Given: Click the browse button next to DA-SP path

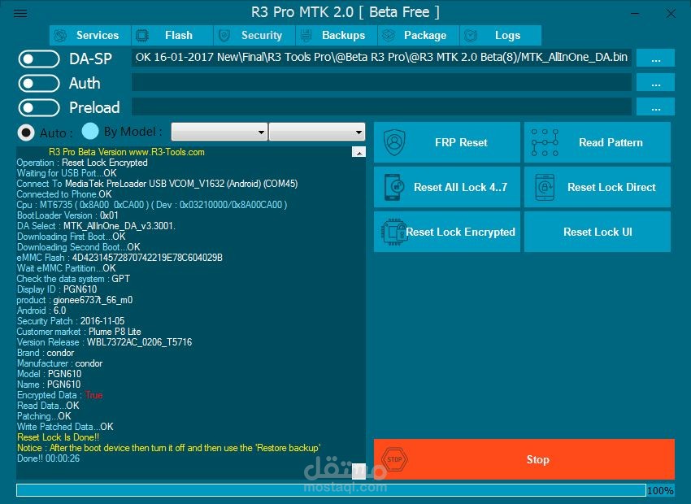Looking at the screenshot, I should tap(655, 58).
